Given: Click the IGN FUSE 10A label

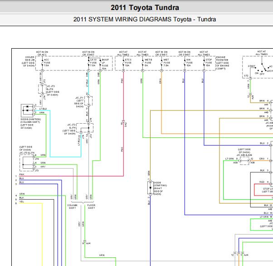Looking at the screenshot, I should point(190,62).
